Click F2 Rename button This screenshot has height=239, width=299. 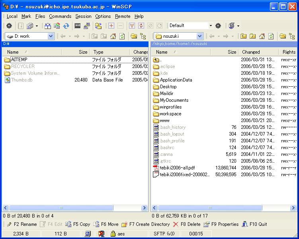click(21, 224)
